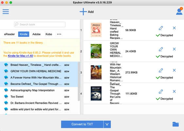Click book icon beside Too Sweet

tap(6, 97)
